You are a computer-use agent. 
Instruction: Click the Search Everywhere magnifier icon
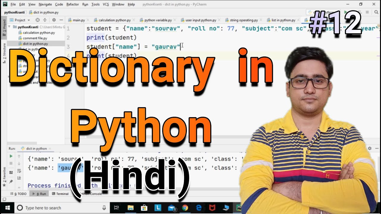376,12
